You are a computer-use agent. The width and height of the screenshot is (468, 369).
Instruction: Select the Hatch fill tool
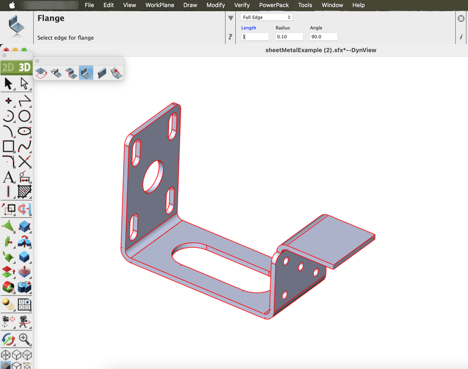pyautogui.click(x=24, y=192)
